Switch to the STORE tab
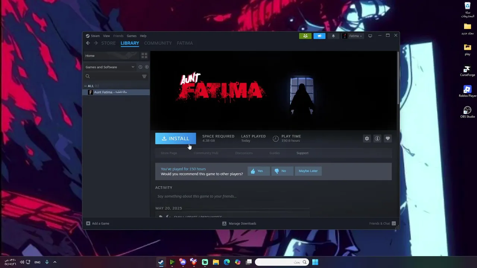 [108, 43]
